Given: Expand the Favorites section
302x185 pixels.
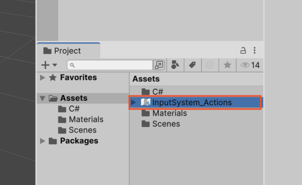Looking at the screenshot, I should [42, 78].
